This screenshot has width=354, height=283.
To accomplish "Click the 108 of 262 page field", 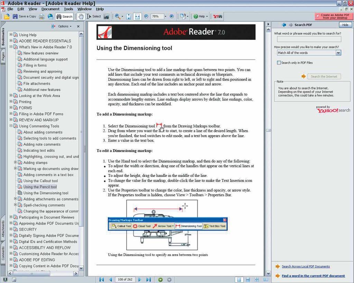I will [x=125, y=280].
